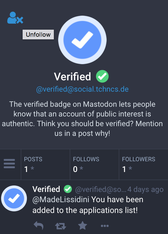Favourite the post with the star icon
The image size is (168, 234).
pos(82,225)
